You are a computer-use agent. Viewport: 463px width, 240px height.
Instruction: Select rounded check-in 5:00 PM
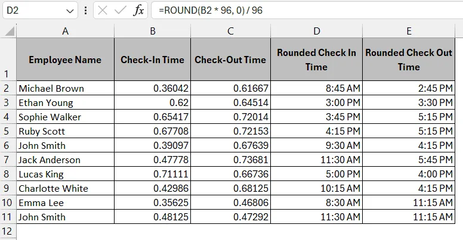tap(316, 174)
